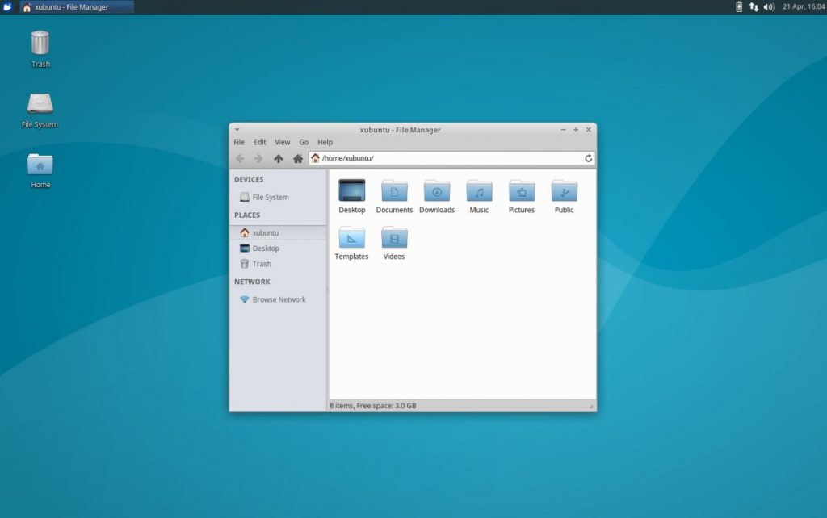Open the Xubuntu applications menu
This screenshot has width=827, height=518.
[x=8, y=6]
